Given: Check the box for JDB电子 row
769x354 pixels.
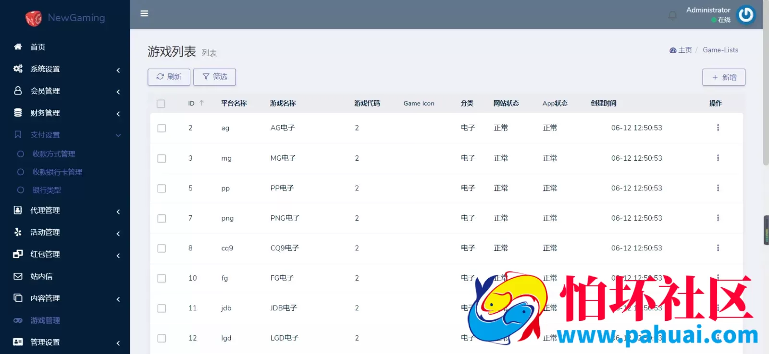Looking at the screenshot, I should pos(161,308).
